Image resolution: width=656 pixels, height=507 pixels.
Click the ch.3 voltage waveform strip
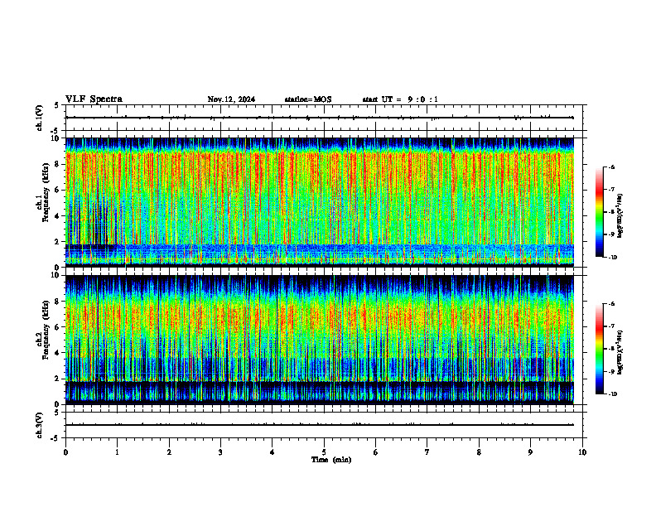[x=324, y=425]
